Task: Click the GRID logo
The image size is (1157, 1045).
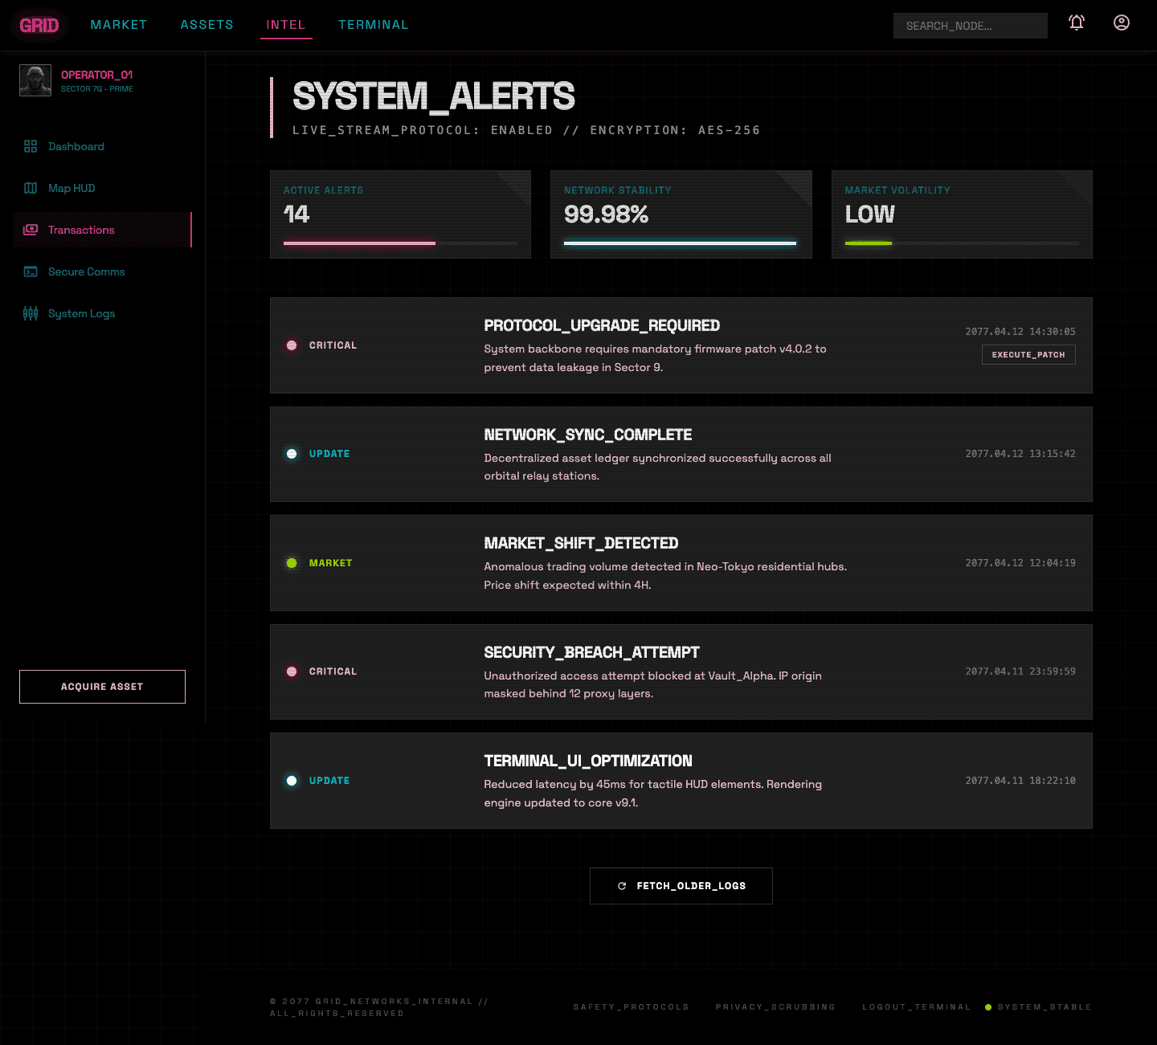Action: [x=39, y=25]
